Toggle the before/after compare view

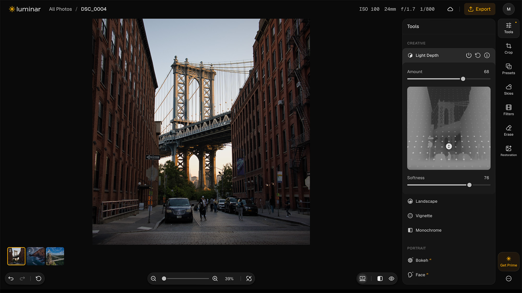pyautogui.click(x=380, y=278)
